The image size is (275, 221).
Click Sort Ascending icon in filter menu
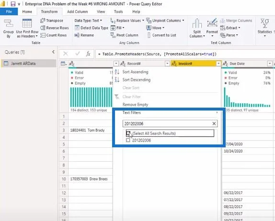(x=117, y=72)
